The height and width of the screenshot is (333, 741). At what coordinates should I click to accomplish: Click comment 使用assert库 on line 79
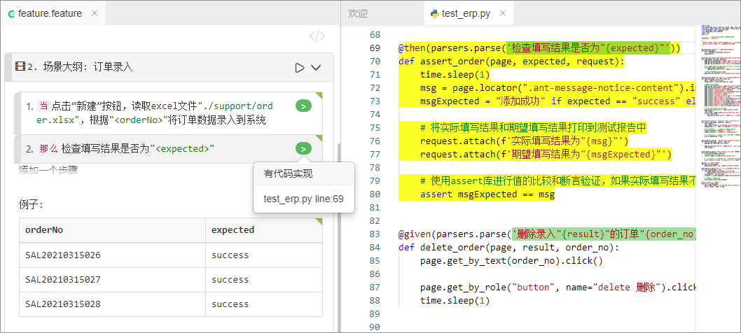coord(558,181)
